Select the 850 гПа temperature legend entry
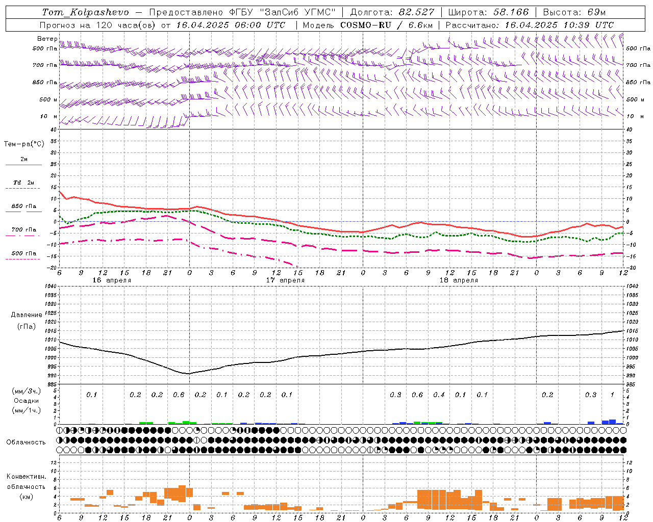This screenshot has width=653, height=522. [x=24, y=206]
